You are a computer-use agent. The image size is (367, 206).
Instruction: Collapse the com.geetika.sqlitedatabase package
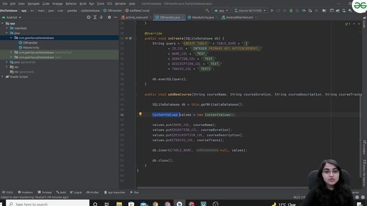[11, 38]
